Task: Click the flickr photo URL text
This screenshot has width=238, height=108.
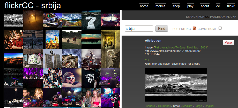Action: (x=173, y=53)
